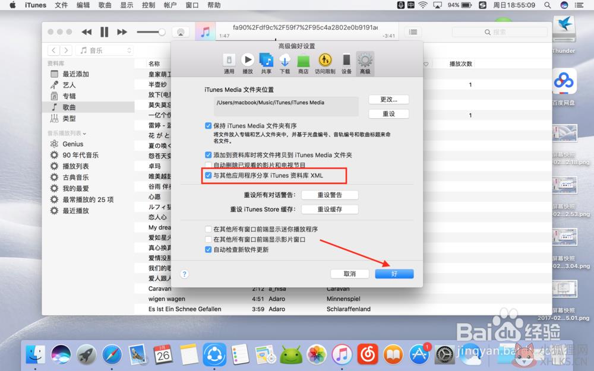Click the 取消 button
This screenshot has width=594, height=371.
pyautogui.click(x=349, y=274)
